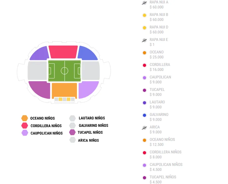The height and width of the screenshot is (184, 228).
Task: Pick the Cordillera $16.000 ticket option
Action: 144,65
